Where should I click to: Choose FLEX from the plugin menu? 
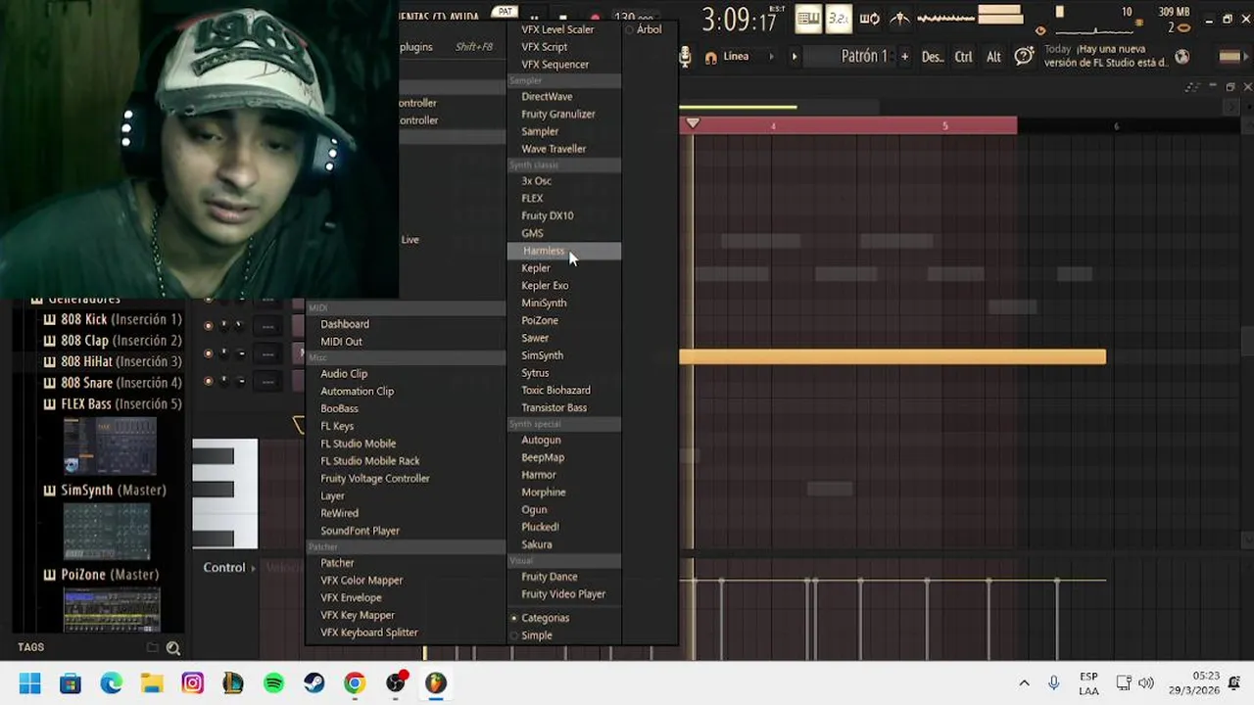pos(564,199)
